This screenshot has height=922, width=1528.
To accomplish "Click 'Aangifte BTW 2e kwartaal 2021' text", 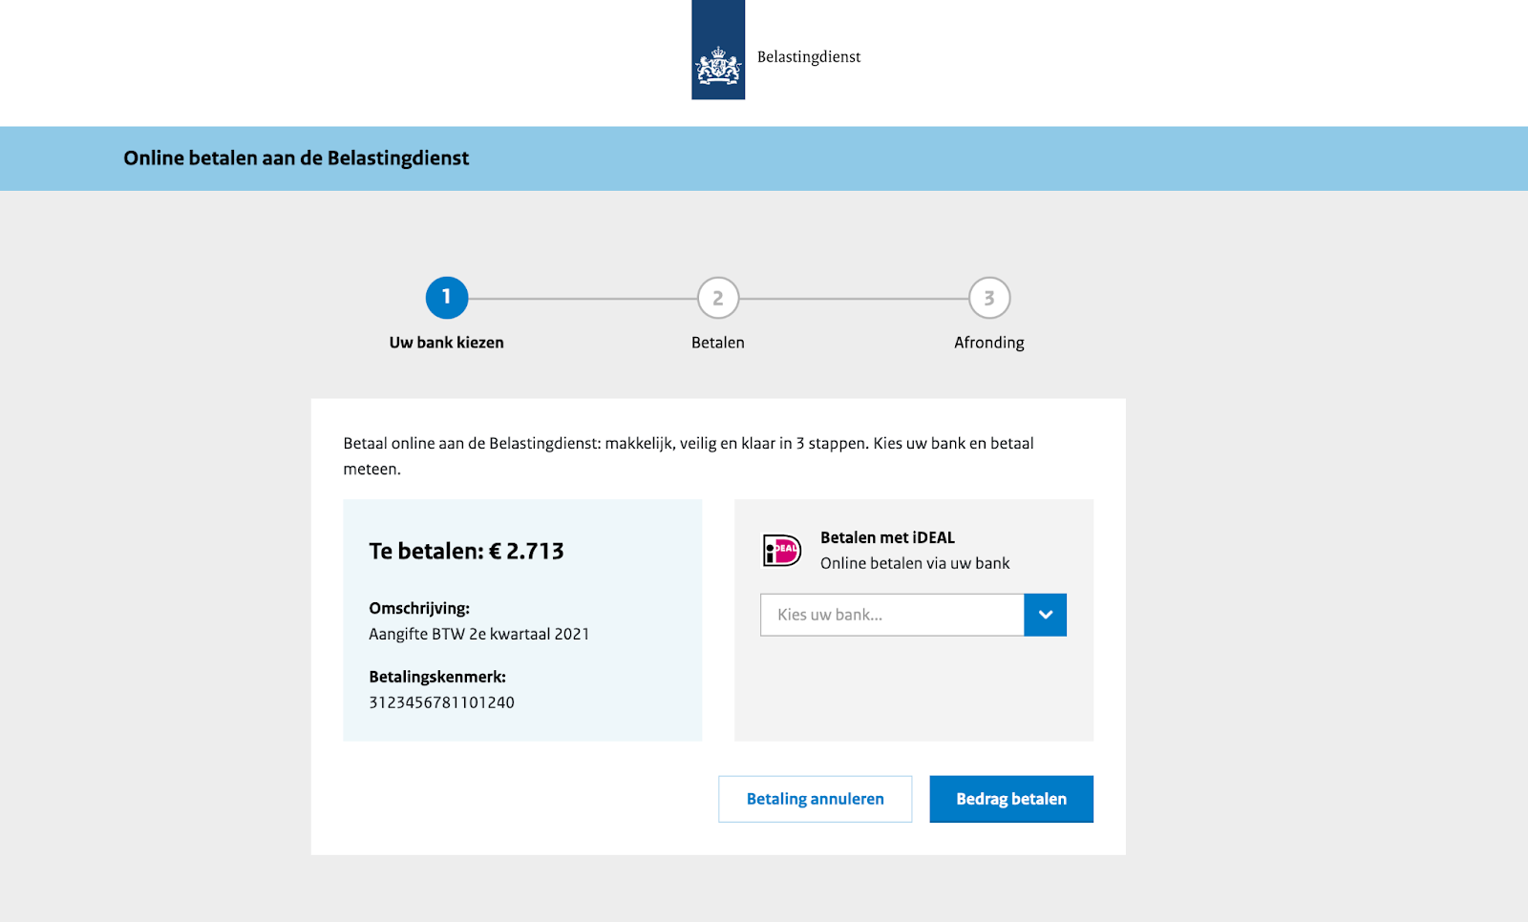I will 479,634.
